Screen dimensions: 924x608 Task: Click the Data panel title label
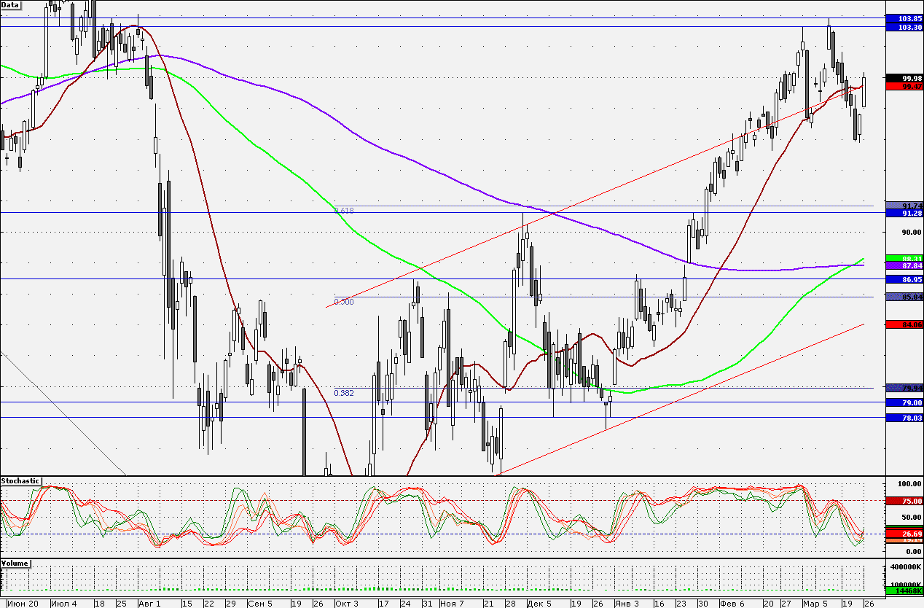pos(9,4)
